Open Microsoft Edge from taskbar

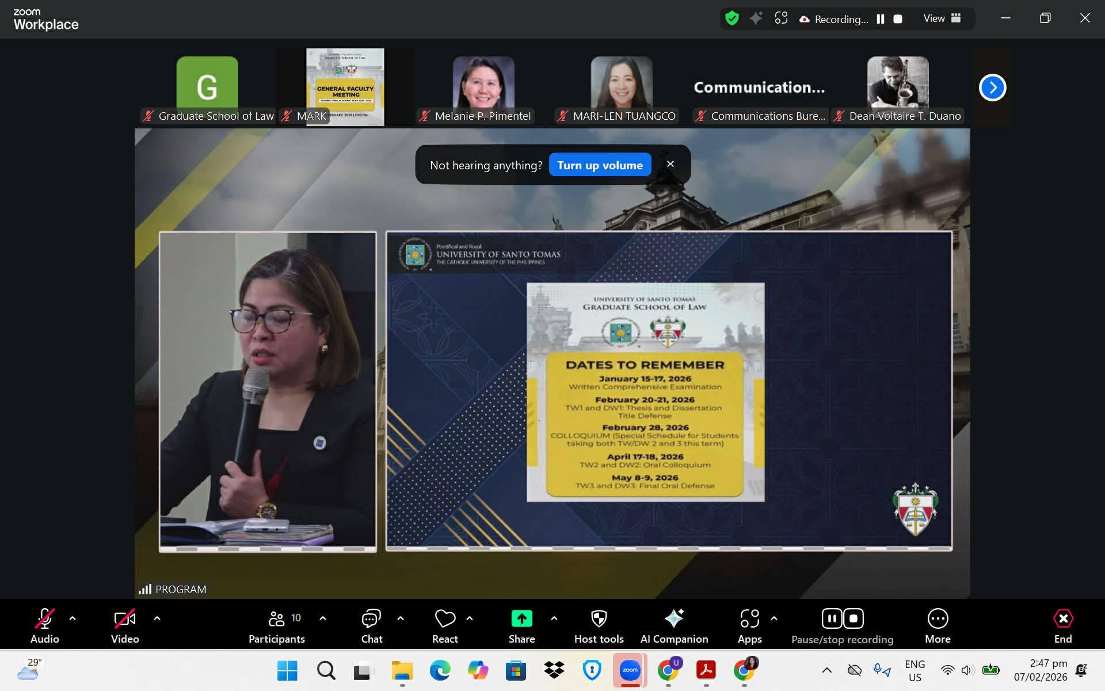440,670
